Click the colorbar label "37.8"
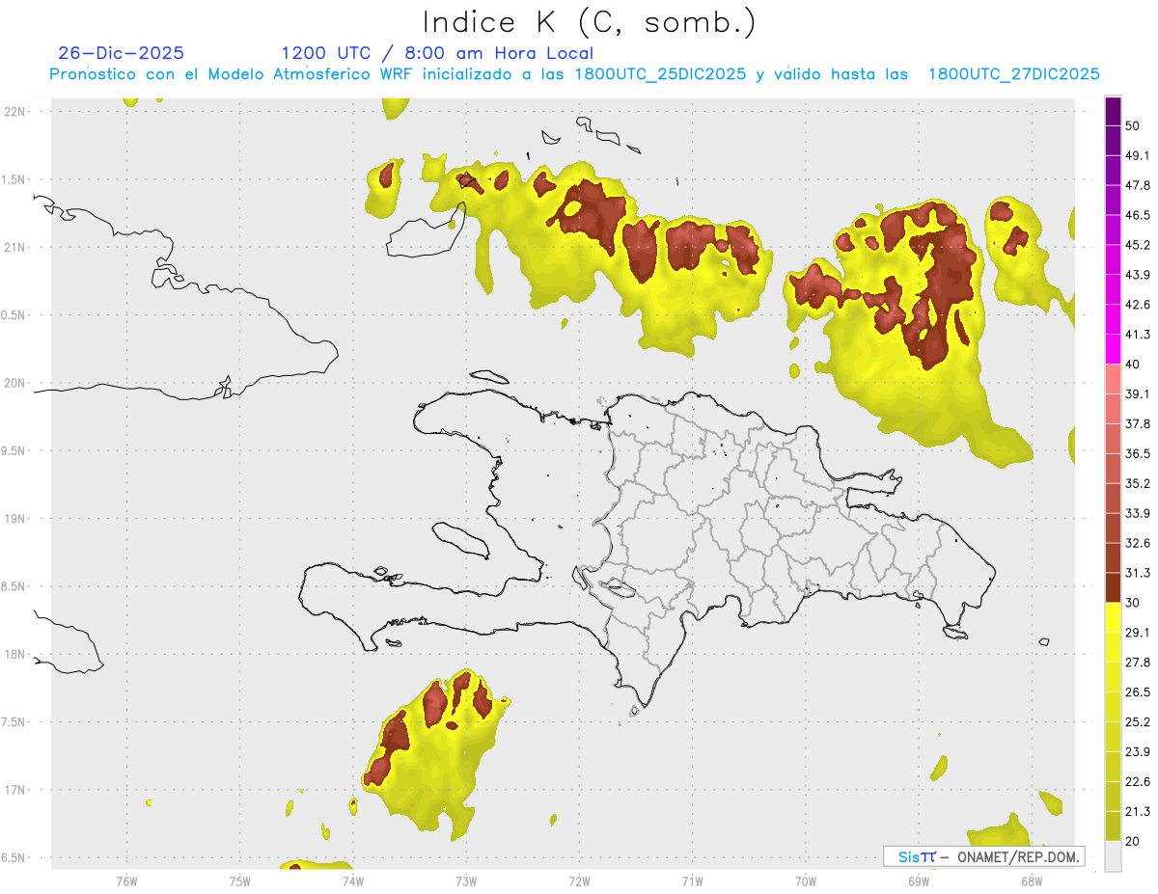 tap(1138, 423)
